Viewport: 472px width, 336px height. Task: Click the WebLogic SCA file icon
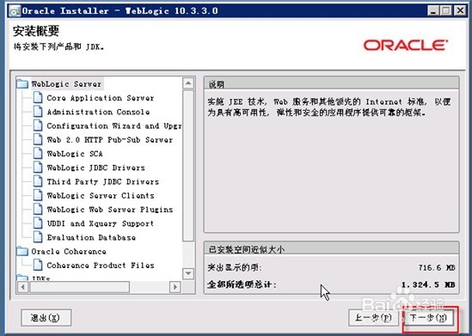pos(38,154)
